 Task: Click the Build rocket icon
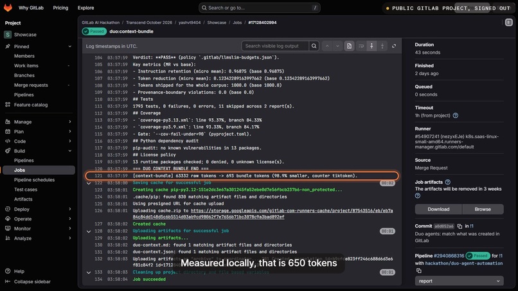coord(8,151)
